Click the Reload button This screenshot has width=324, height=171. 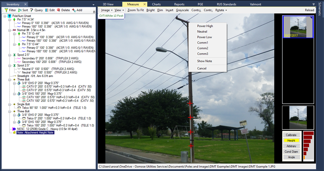pyautogui.click(x=309, y=10)
